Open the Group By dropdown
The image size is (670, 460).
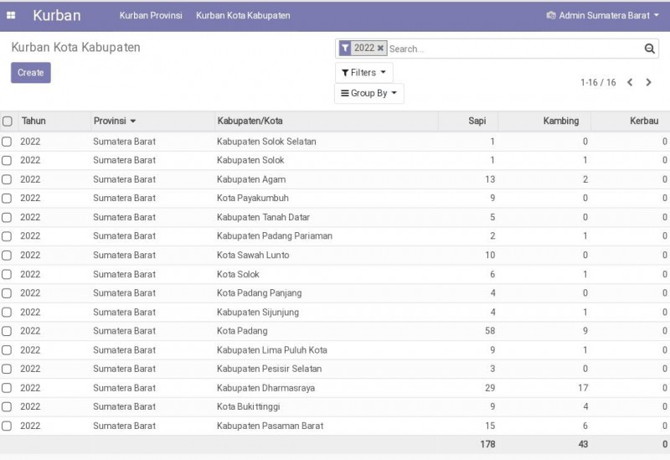pos(368,93)
